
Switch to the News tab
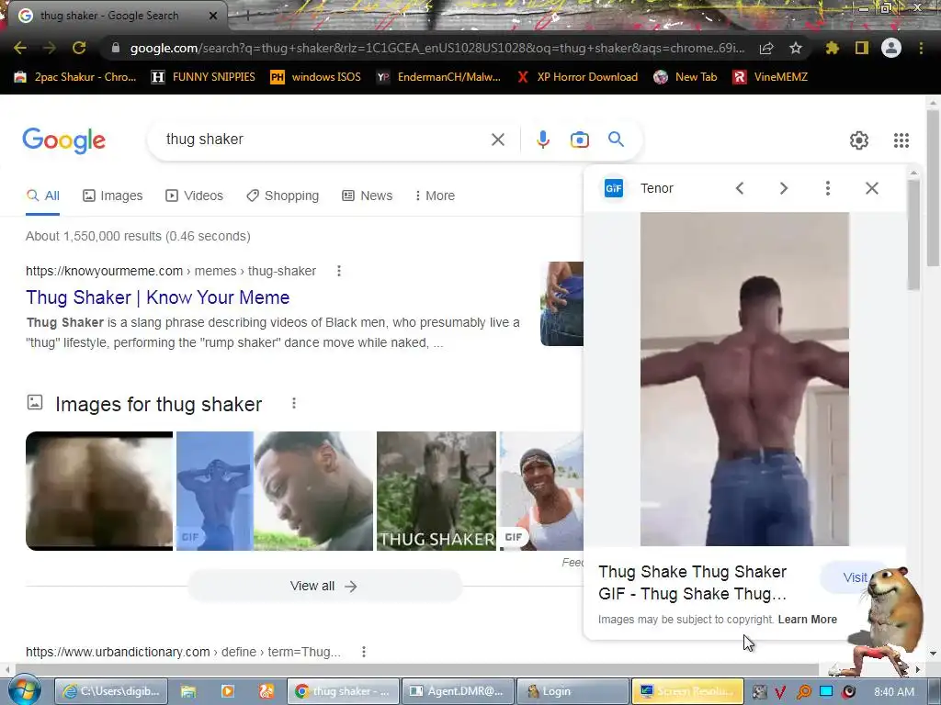[368, 196]
